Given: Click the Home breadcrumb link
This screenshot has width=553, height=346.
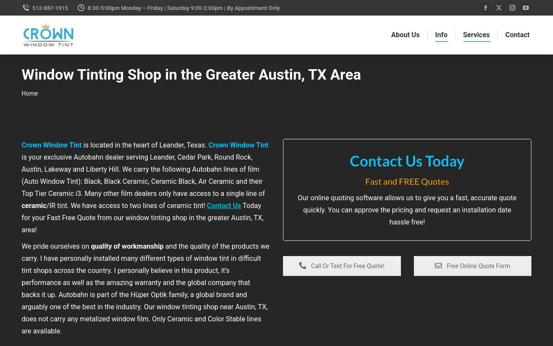Looking at the screenshot, I should click(x=30, y=93).
